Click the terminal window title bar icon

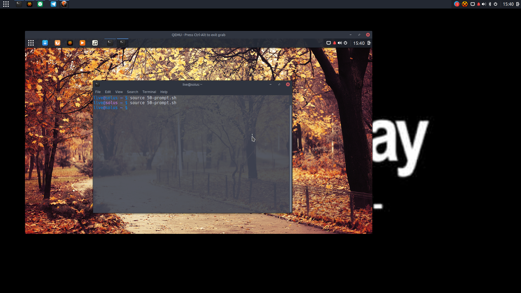point(97,84)
